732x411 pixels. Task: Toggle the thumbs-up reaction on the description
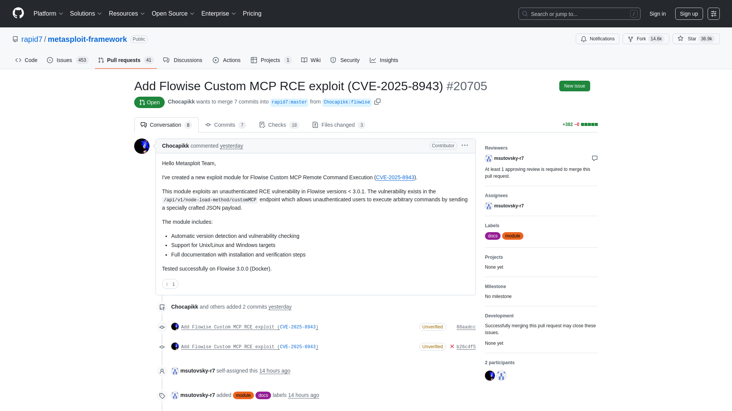[170, 284]
